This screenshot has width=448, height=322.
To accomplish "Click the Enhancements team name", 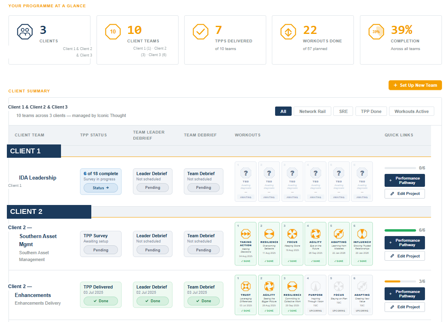I will pos(33,295).
